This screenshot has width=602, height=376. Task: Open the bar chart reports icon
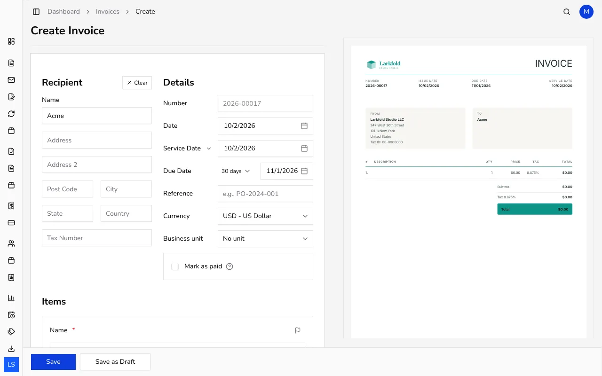(11, 298)
